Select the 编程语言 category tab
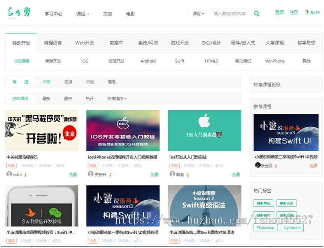This screenshot has width=324, height=248. click(x=53, y=43)
